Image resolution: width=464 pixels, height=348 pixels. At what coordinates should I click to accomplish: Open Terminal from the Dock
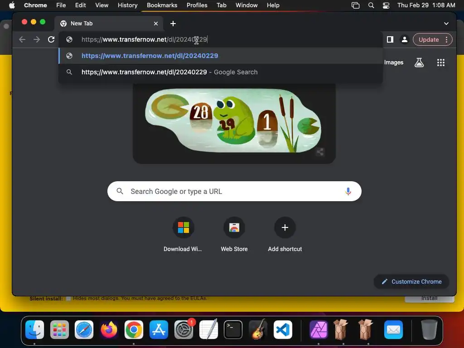[233, 329]
